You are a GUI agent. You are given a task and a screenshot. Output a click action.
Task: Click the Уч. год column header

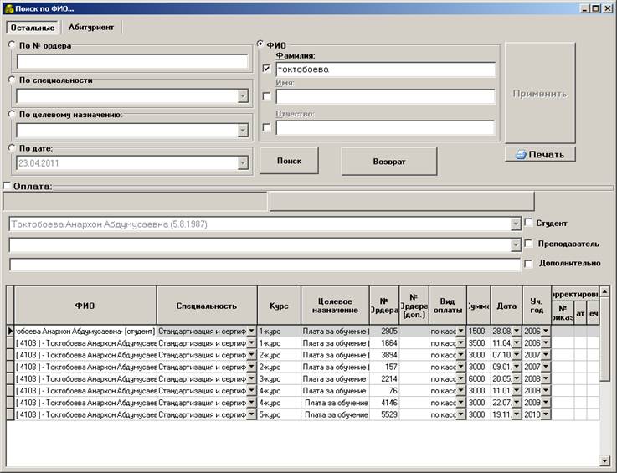537,306
